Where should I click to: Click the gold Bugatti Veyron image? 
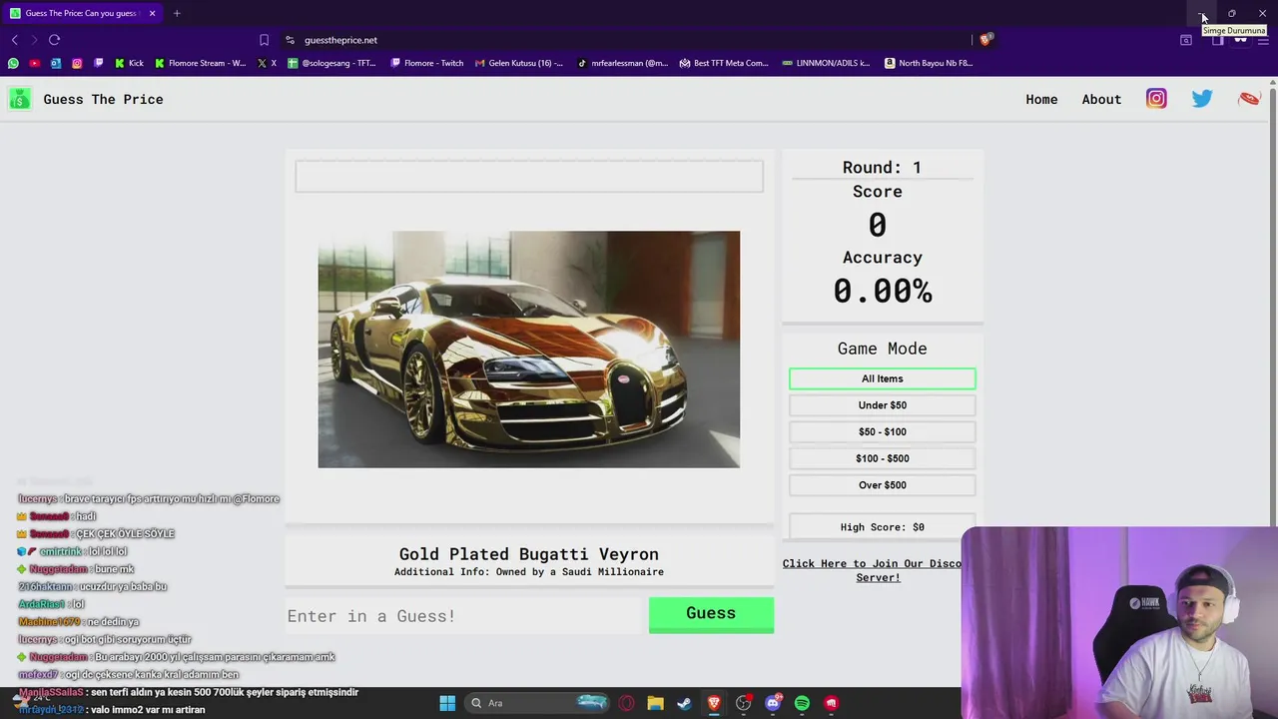(529, 350)
